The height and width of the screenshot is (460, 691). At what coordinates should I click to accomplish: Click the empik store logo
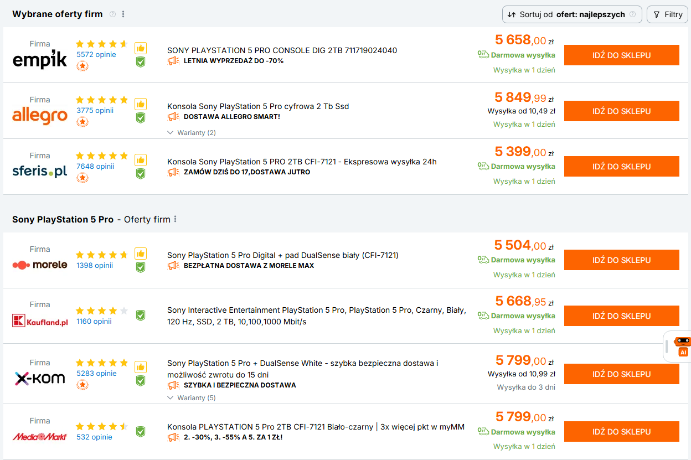(39, 60)
